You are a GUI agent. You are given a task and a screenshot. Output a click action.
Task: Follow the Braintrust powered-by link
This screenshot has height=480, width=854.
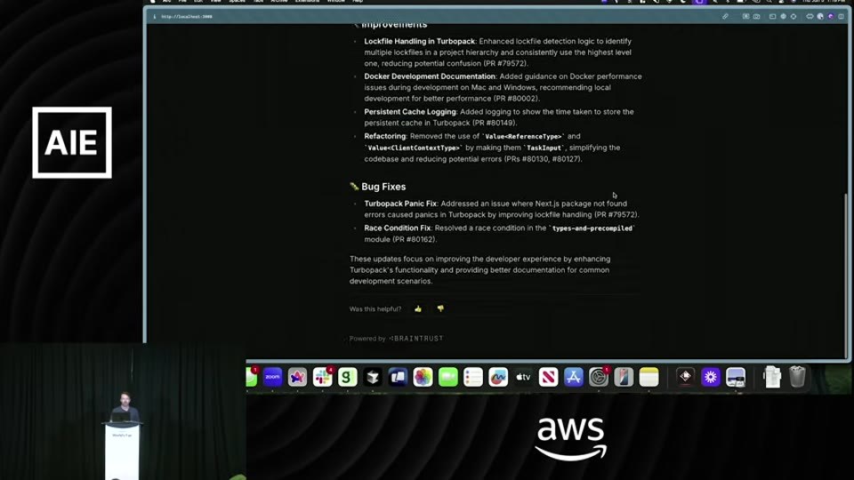click(x=416, y=339)
